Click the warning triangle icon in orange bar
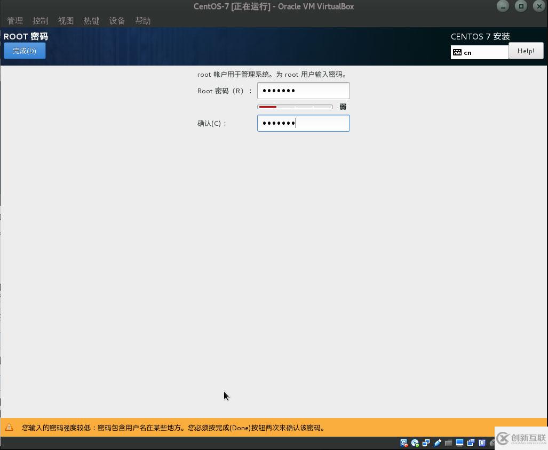 point(9,427)
